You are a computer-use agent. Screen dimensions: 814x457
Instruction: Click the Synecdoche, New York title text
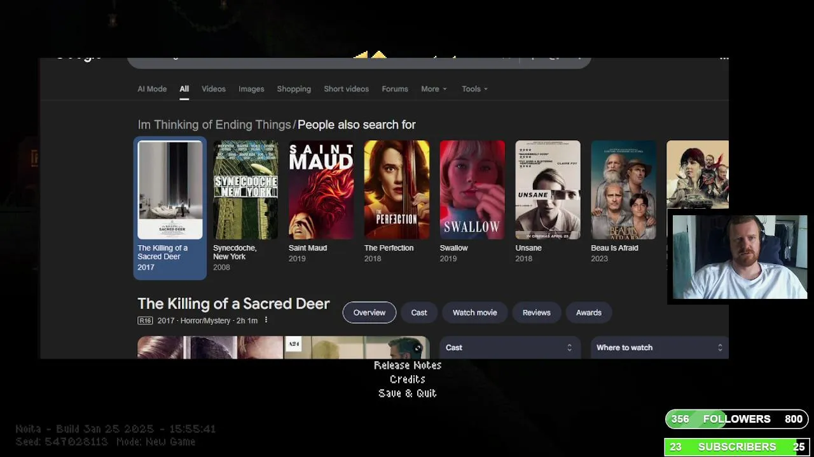pyautogui.click(x=235, y=252)
